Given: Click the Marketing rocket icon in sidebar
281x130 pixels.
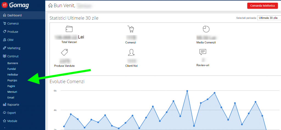Looking at the screenshot, I should [x=5, y=48].
